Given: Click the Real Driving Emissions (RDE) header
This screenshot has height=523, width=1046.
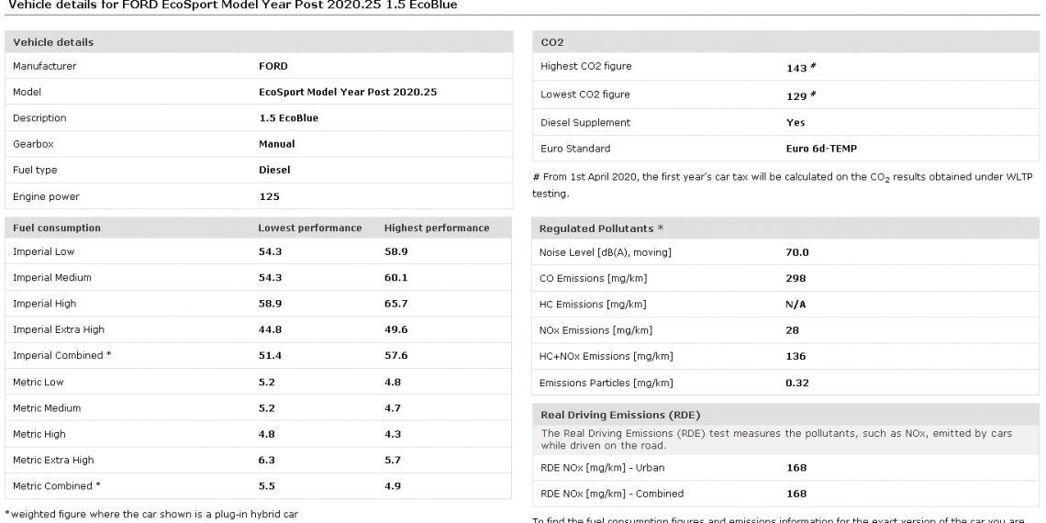Looking at the screenshot, I should pyautogui.click(x=620, y=415).
